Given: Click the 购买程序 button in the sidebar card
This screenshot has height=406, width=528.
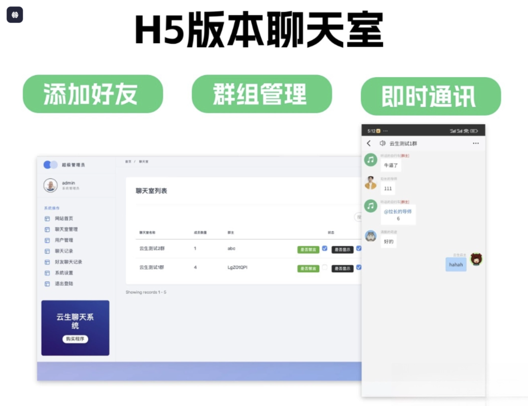Looking at the screenshot, I should [75, 339].
